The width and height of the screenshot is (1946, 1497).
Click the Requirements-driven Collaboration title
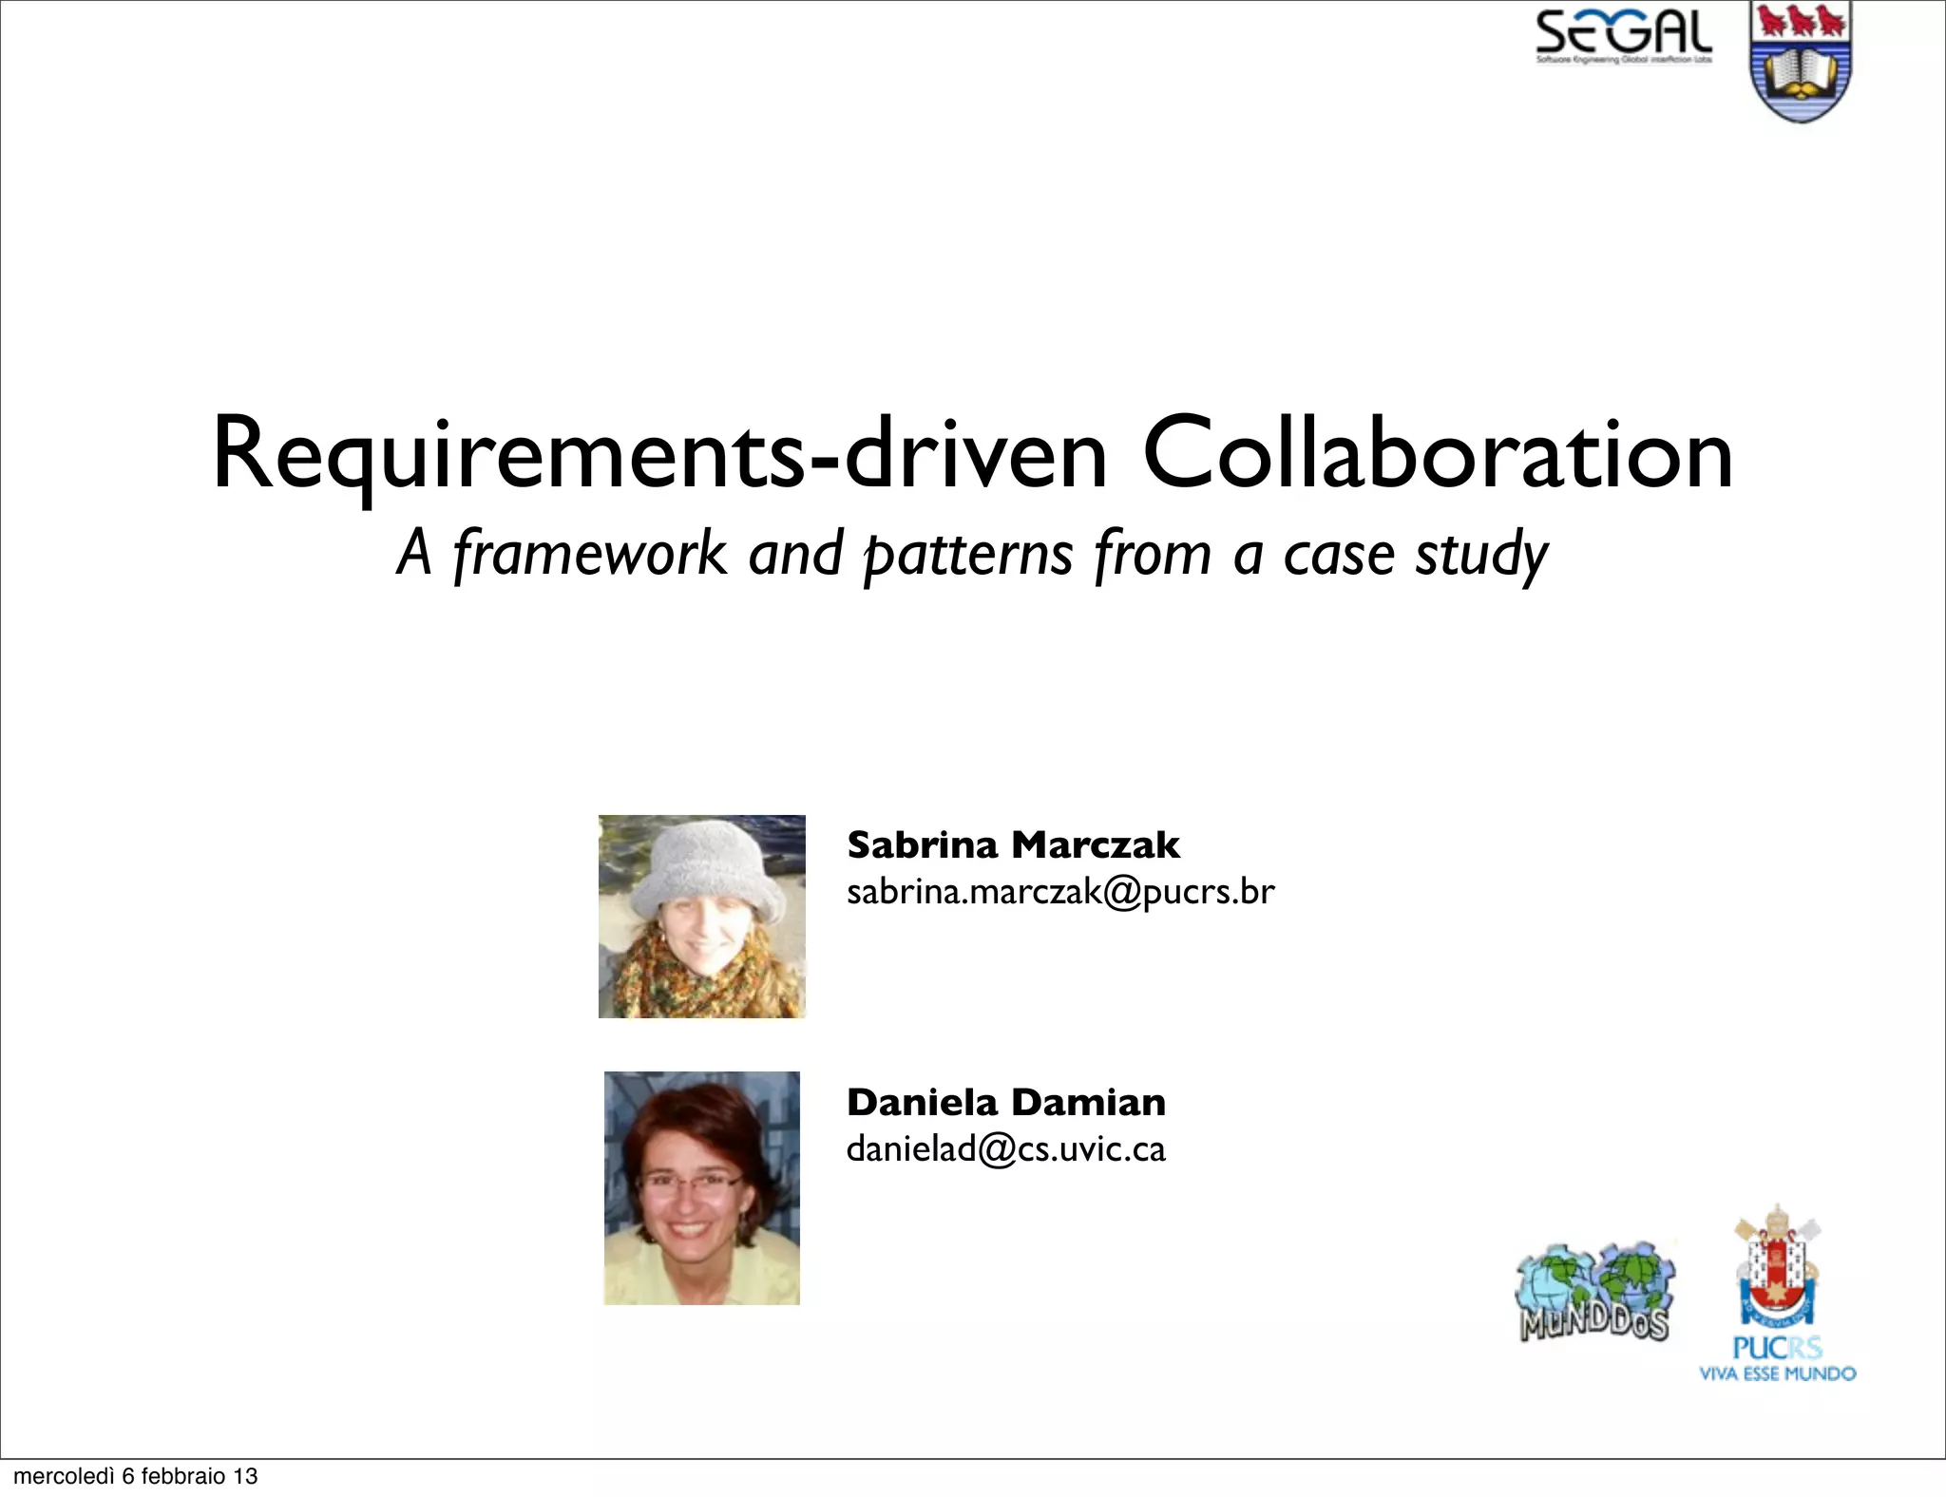[972, 454]
